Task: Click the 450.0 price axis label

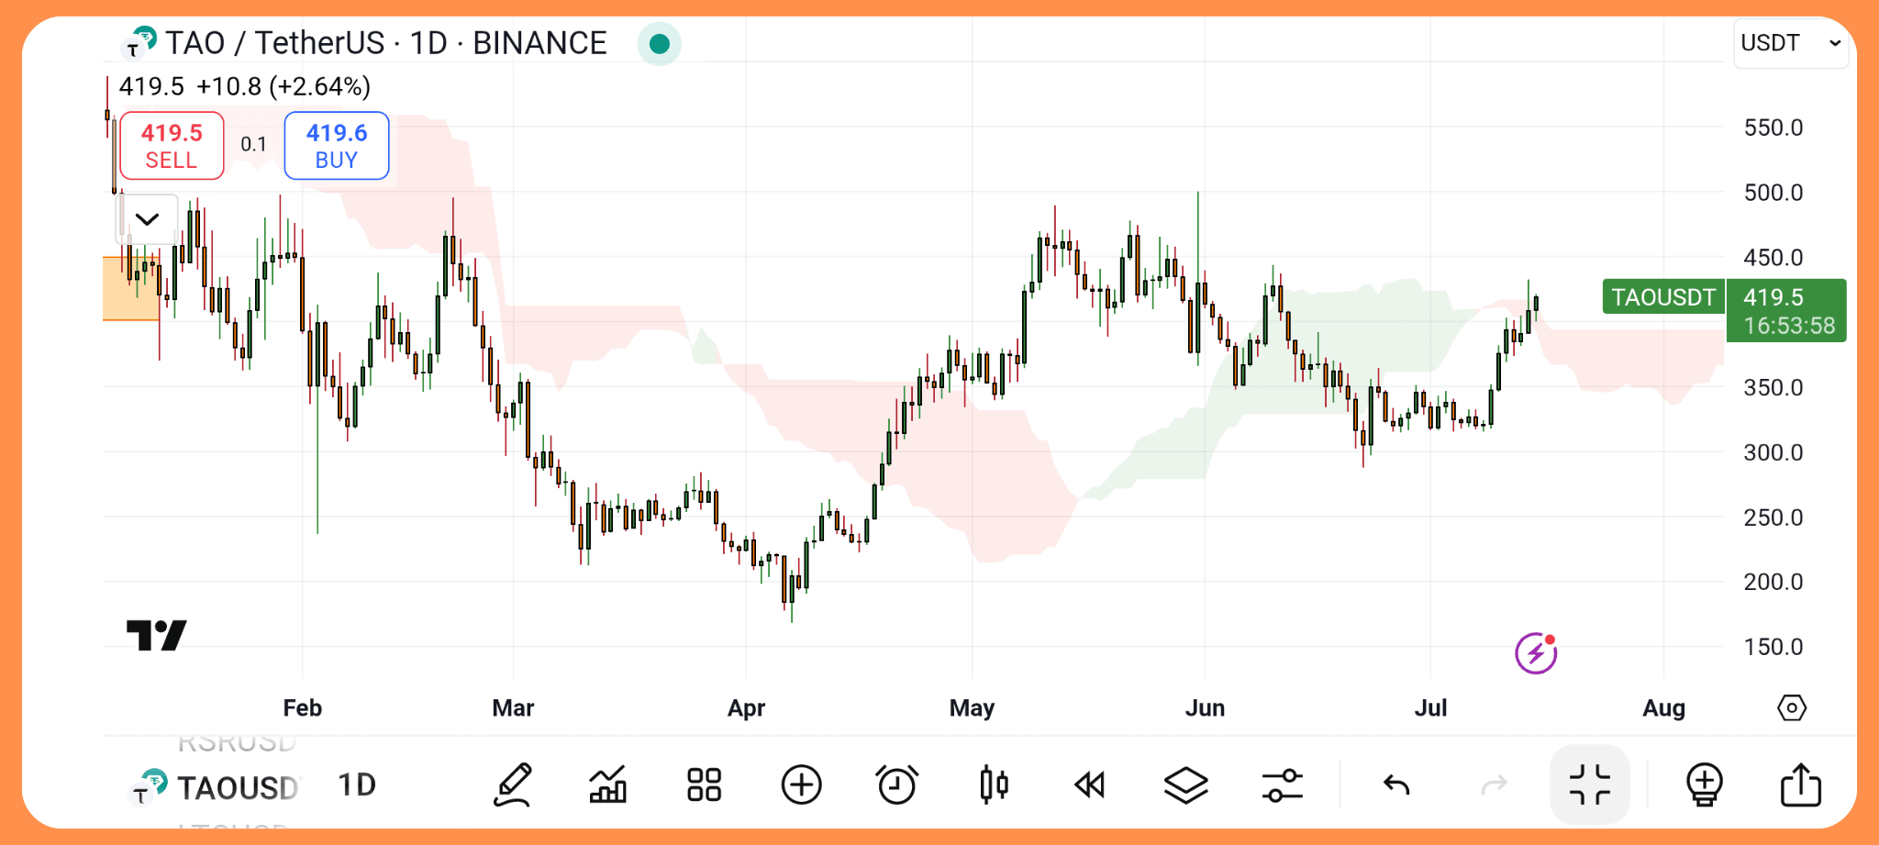Action: 1773,258
